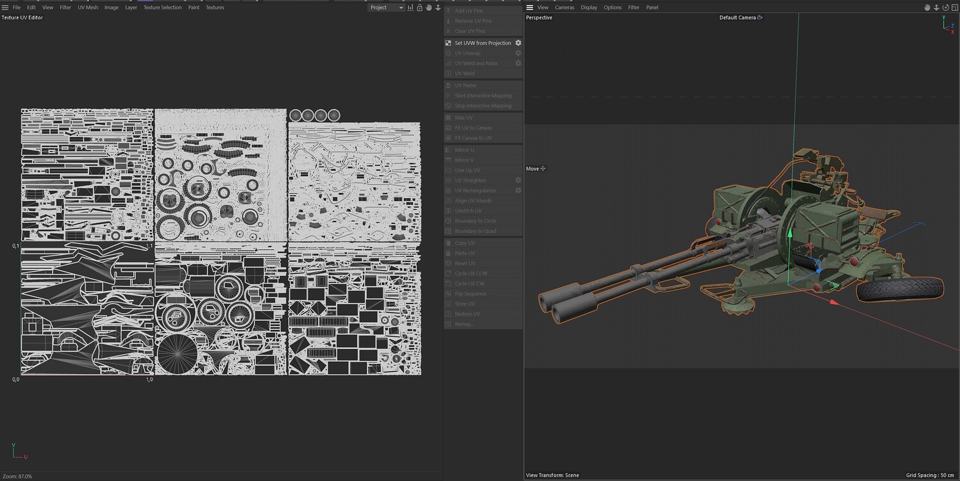Open the viewport Panel menu
960x481 pixels.
tap(652, 8)
